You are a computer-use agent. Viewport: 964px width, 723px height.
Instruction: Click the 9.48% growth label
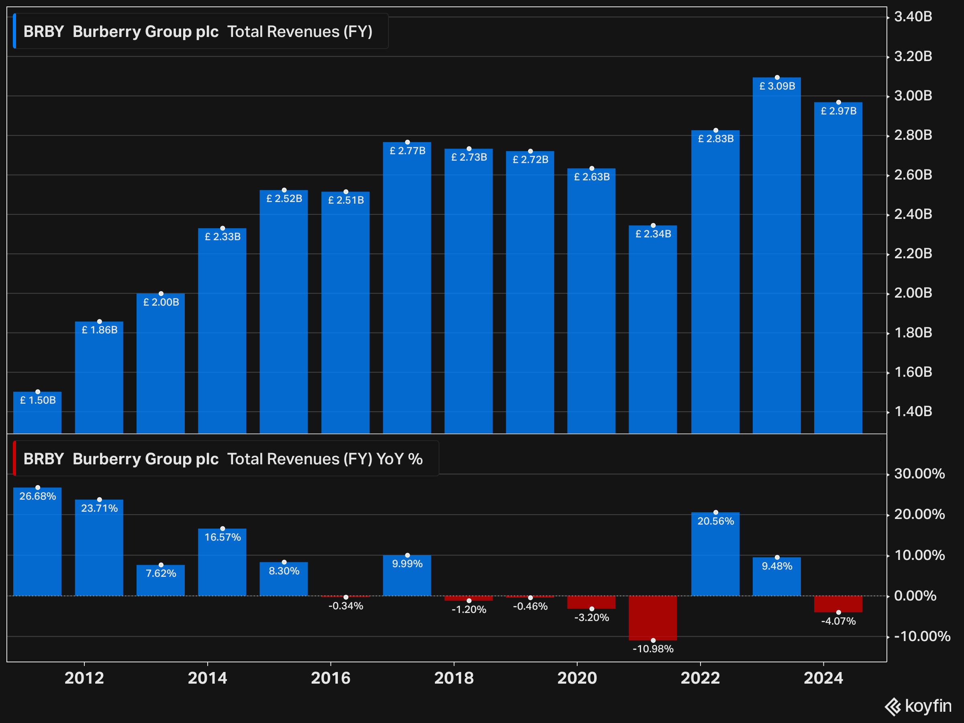click(778, 566)
